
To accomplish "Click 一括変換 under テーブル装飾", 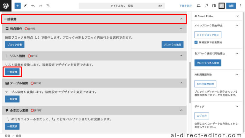I will pos(12,99).
